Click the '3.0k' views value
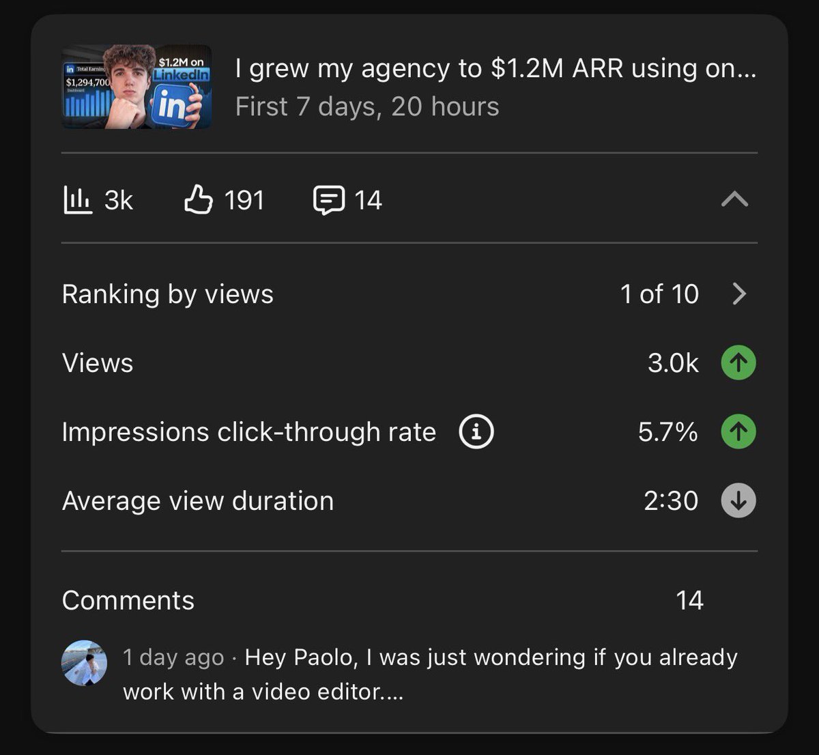This screenshot has height=755, width=819. (x=673, y=363)
